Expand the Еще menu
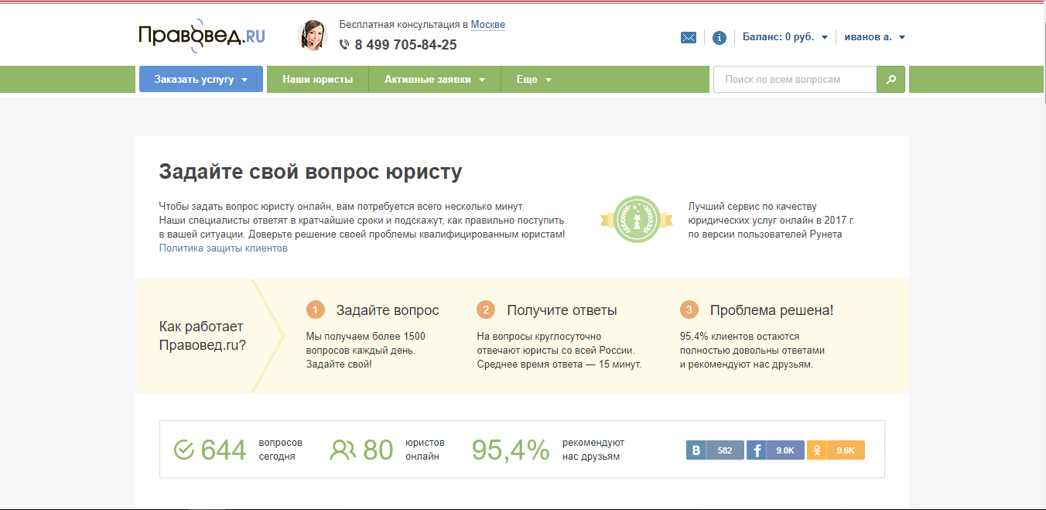Image resolution: width=1046 pixels, height=510 pixels. pos(534,80)
